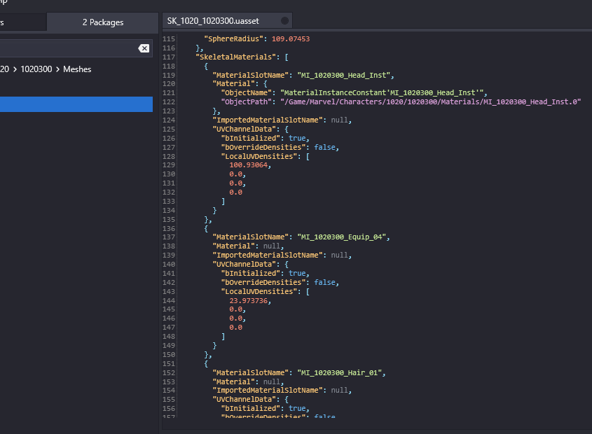Click the "MI_1020300_Head_Inst" slot name value
Screen dimensions: 592x434
pyautogui.click(x=343, y=75)
